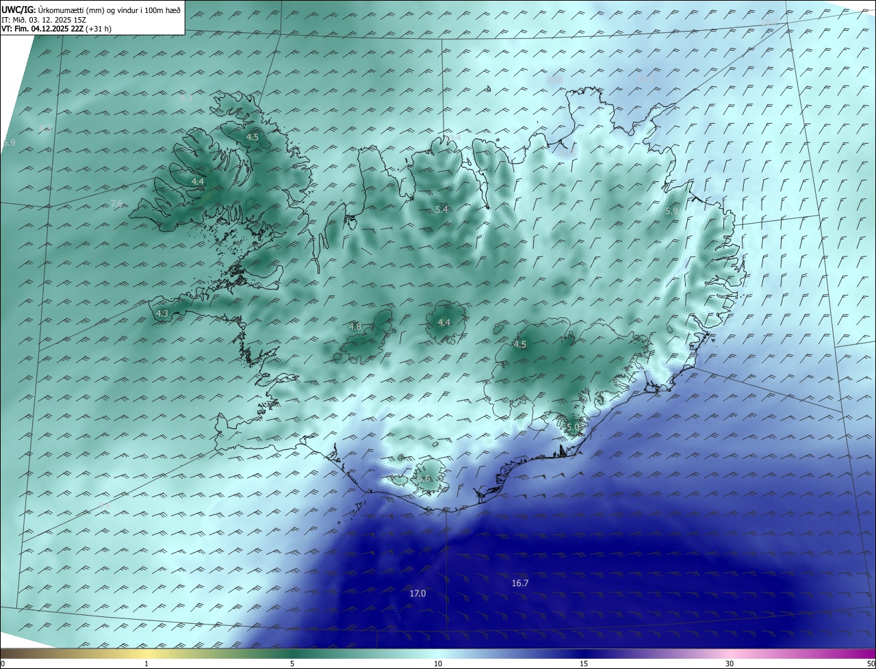Click the 11.1 value off the northeast coast
876x669 pixels.
tap(647, 79)
